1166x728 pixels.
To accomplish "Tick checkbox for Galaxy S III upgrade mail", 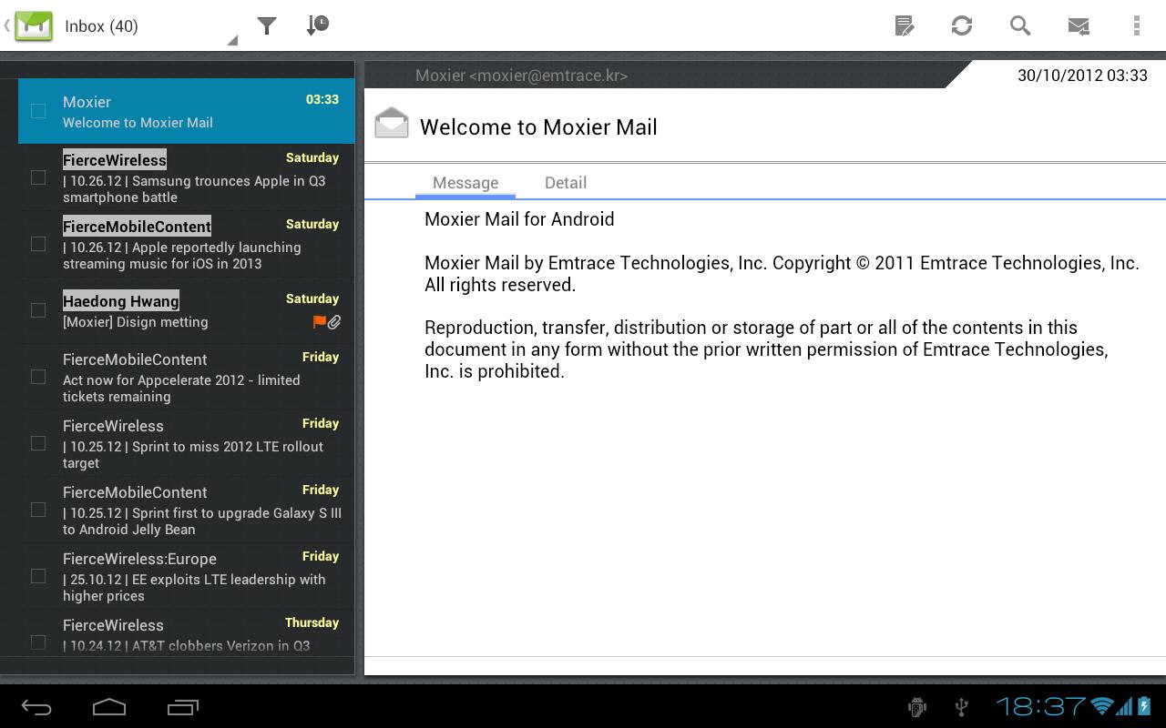I will coord(38,510).
